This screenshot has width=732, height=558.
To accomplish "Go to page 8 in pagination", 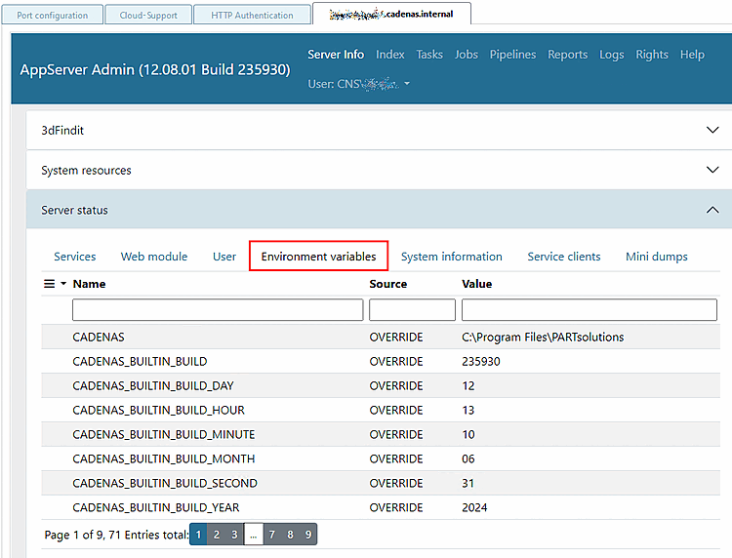I will pyautogui.click(x=290, y=535).
